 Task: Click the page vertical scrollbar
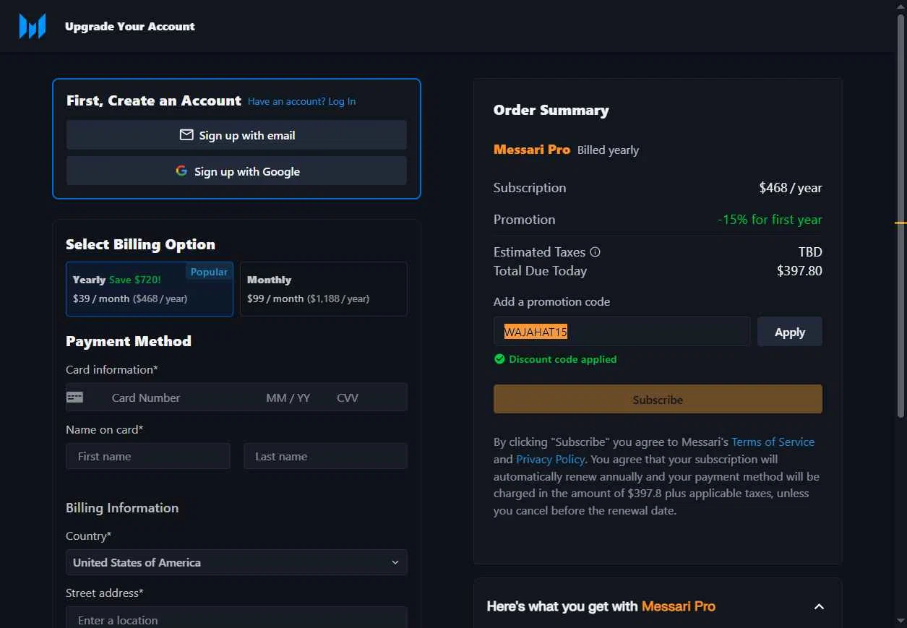pyautogui.click(x=900, y=217)
